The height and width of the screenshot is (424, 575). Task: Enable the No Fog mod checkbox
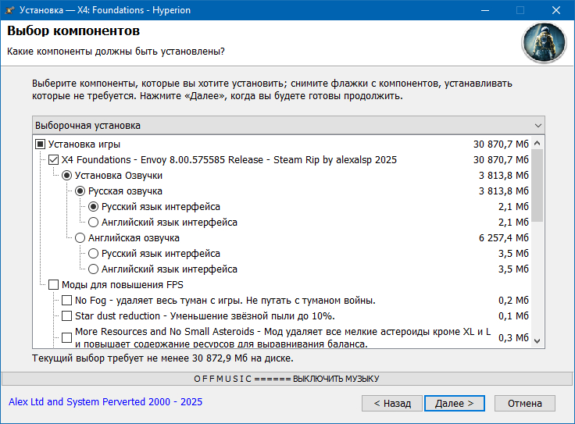(66, 300)
